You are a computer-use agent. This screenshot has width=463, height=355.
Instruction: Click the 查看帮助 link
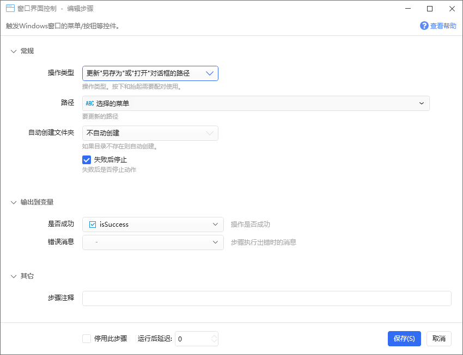(443, 26)
